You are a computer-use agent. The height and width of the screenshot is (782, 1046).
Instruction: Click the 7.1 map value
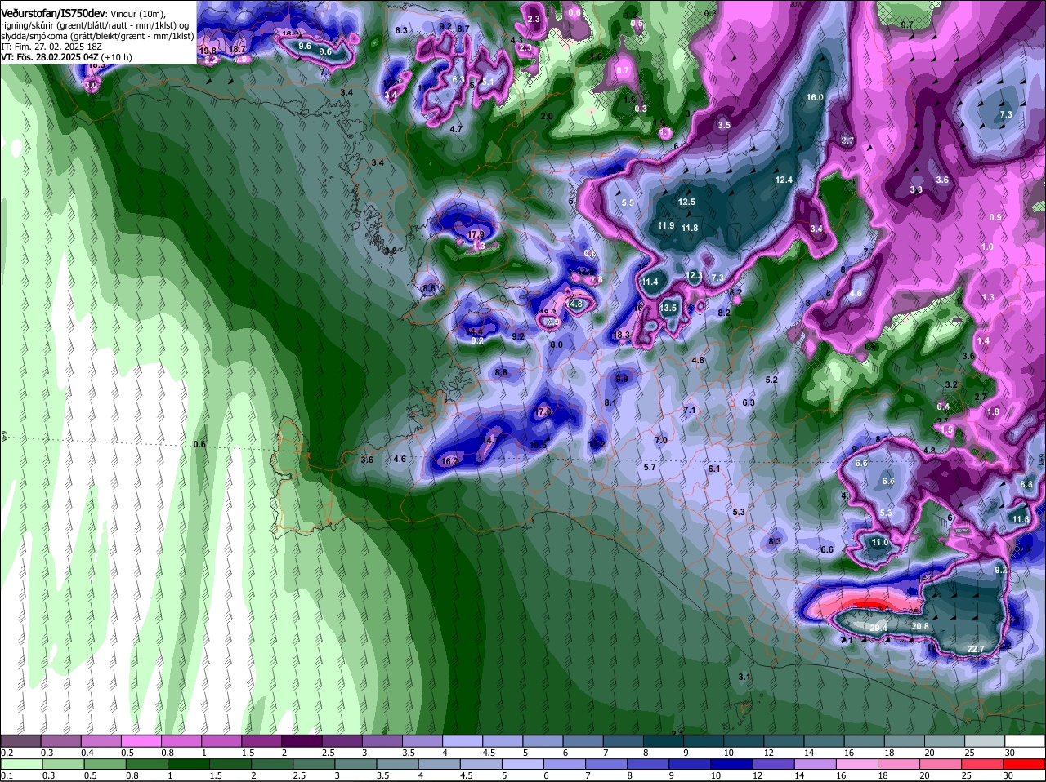689,410
